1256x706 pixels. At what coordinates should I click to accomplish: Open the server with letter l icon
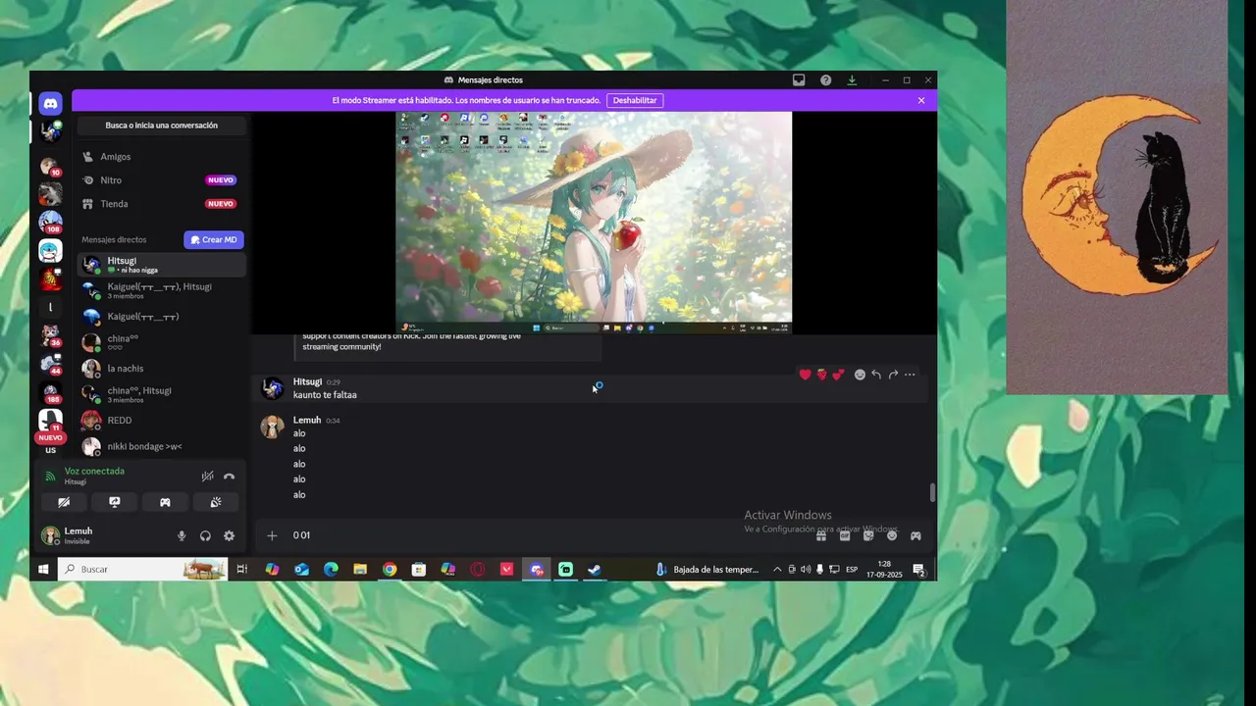50,307
